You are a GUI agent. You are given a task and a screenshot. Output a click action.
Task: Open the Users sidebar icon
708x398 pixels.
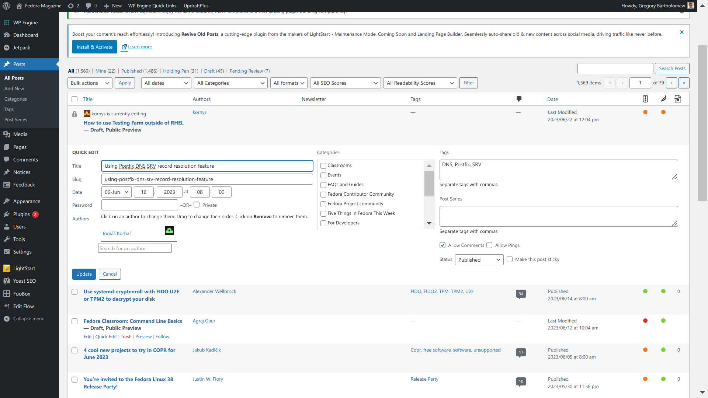point(7,227)
